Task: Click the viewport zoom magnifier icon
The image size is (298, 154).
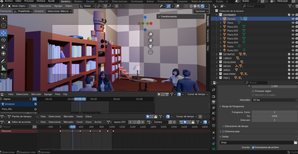Action: (150, 34)
